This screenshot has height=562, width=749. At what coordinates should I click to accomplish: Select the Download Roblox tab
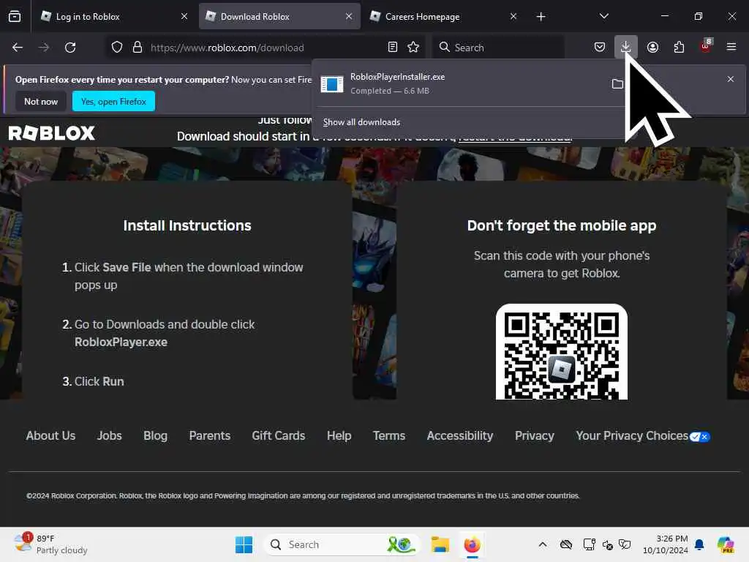[x=279, y=17]
